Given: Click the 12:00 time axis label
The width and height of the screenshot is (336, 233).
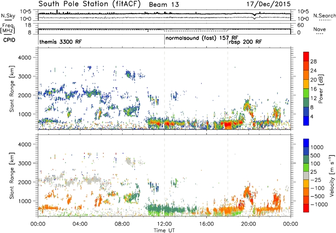Looking at the screenshot, I should 164,224.
